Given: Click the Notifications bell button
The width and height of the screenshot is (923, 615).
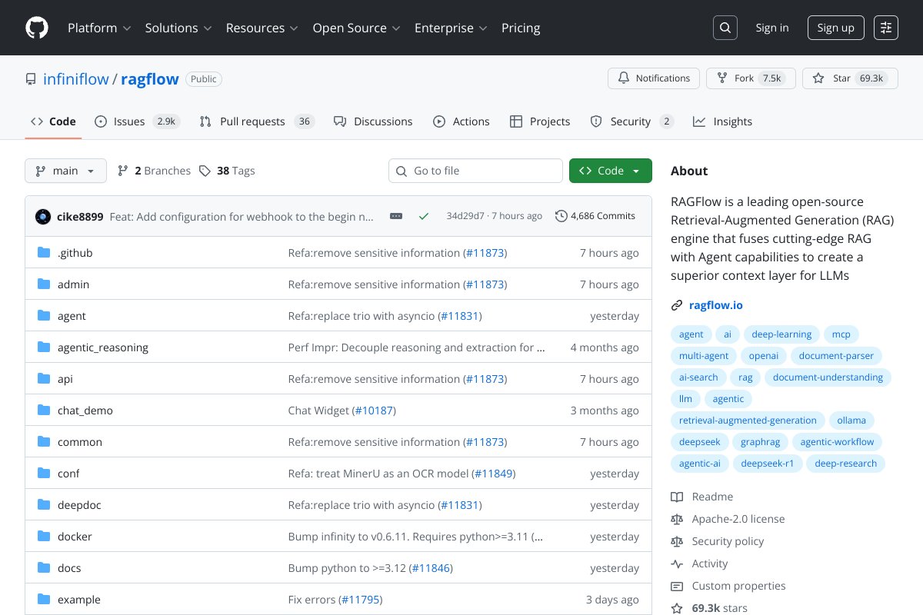Looking at the screenshot, I should pos(654,78).
